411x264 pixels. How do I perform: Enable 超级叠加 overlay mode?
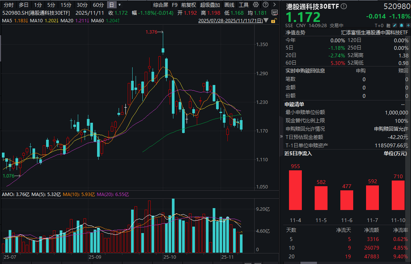click(209, 5)
